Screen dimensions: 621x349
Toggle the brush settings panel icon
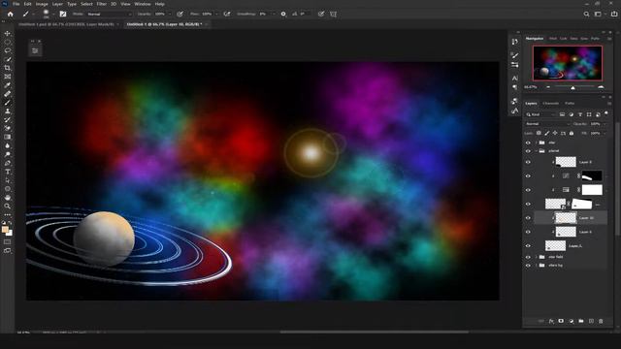[62, 14]
